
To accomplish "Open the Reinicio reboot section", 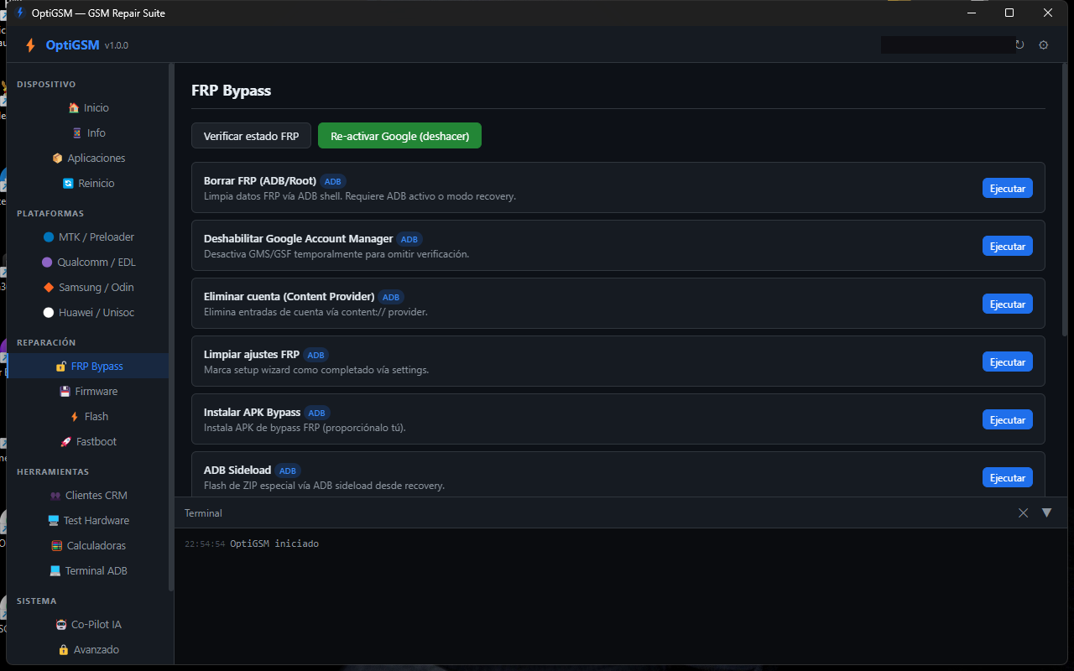I will tap(88, 184).
